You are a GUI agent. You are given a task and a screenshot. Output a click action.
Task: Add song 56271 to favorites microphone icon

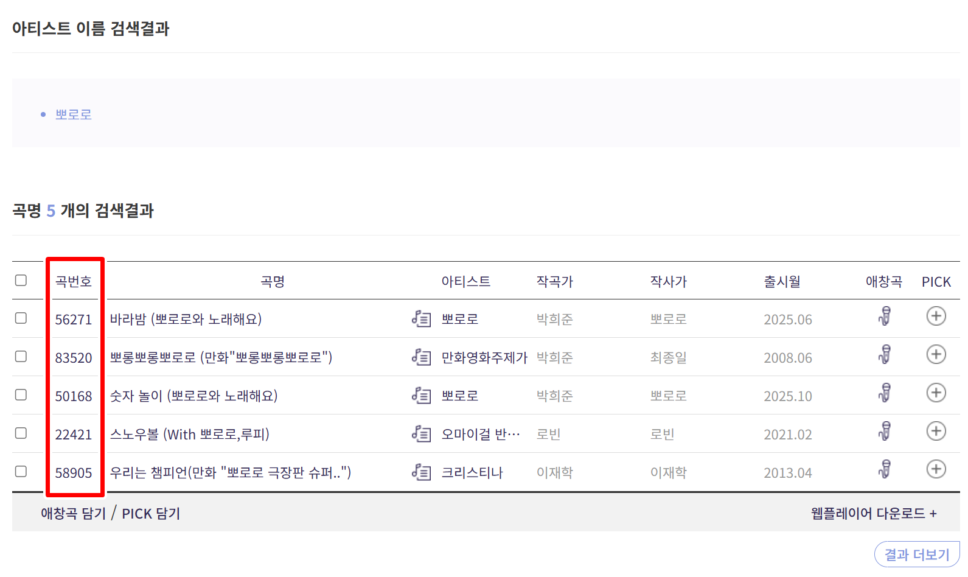coord(885,316)
